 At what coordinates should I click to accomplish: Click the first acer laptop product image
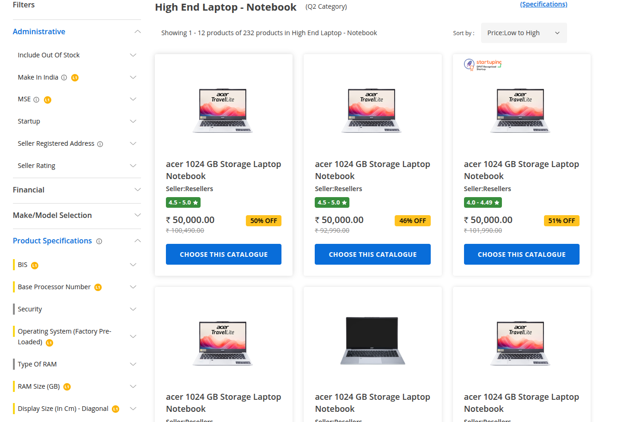click(x=223, y=110)
